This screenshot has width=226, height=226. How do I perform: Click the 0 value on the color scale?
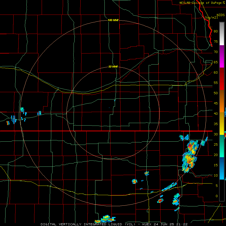(x=217, y=196)
